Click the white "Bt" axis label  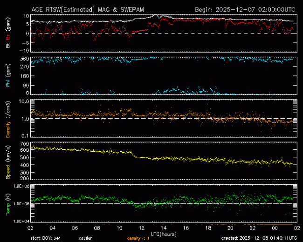8,46
